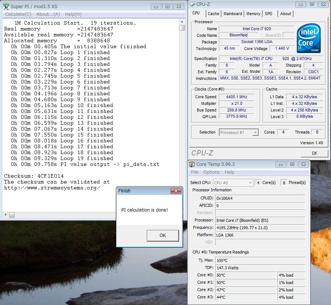Close the Finish dialog with its X
The image size is (331, 305).
176,191
